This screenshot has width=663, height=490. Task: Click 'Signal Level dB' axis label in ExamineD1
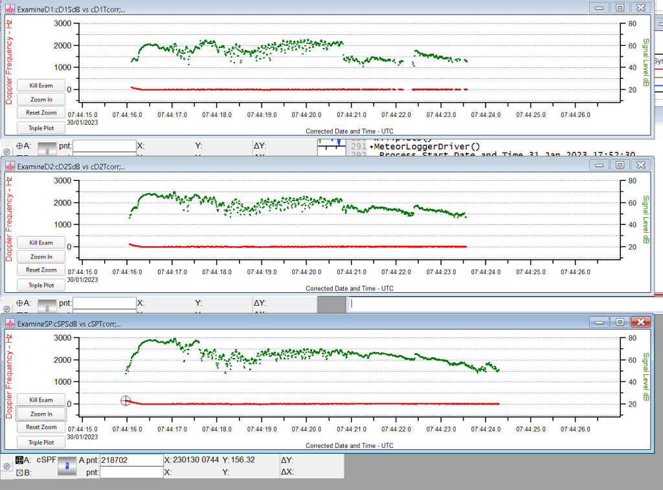[646, 63]
